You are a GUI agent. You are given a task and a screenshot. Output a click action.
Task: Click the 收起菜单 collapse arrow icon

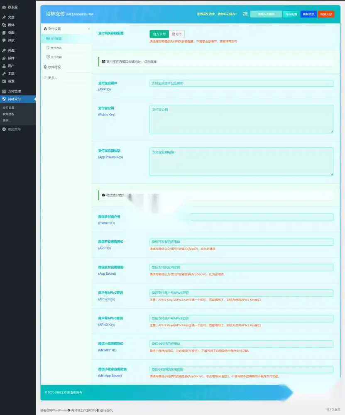click(4, 129)
